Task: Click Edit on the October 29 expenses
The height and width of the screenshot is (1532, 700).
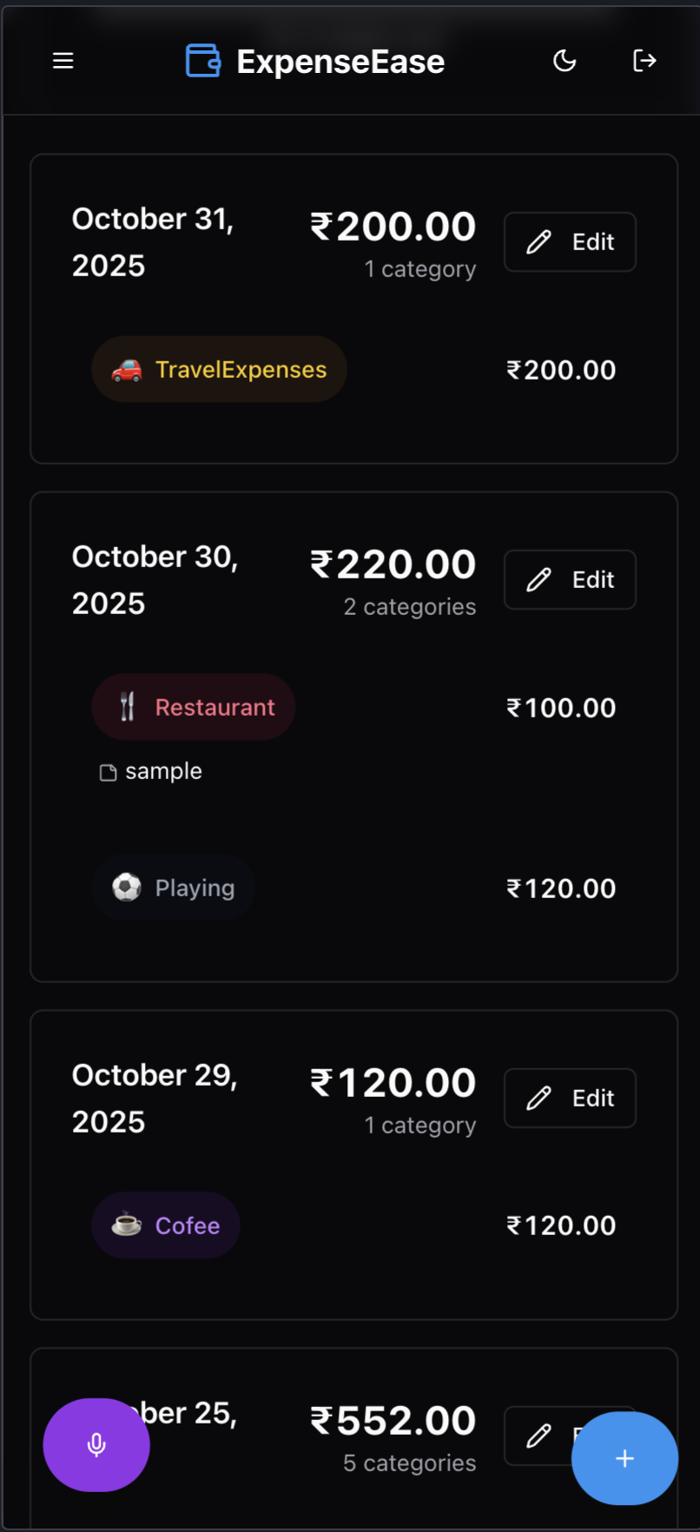Action: point(569,1097)
